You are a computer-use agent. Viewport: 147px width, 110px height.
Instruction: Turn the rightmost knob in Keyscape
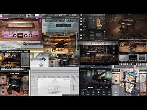click(x=109, y=92)
